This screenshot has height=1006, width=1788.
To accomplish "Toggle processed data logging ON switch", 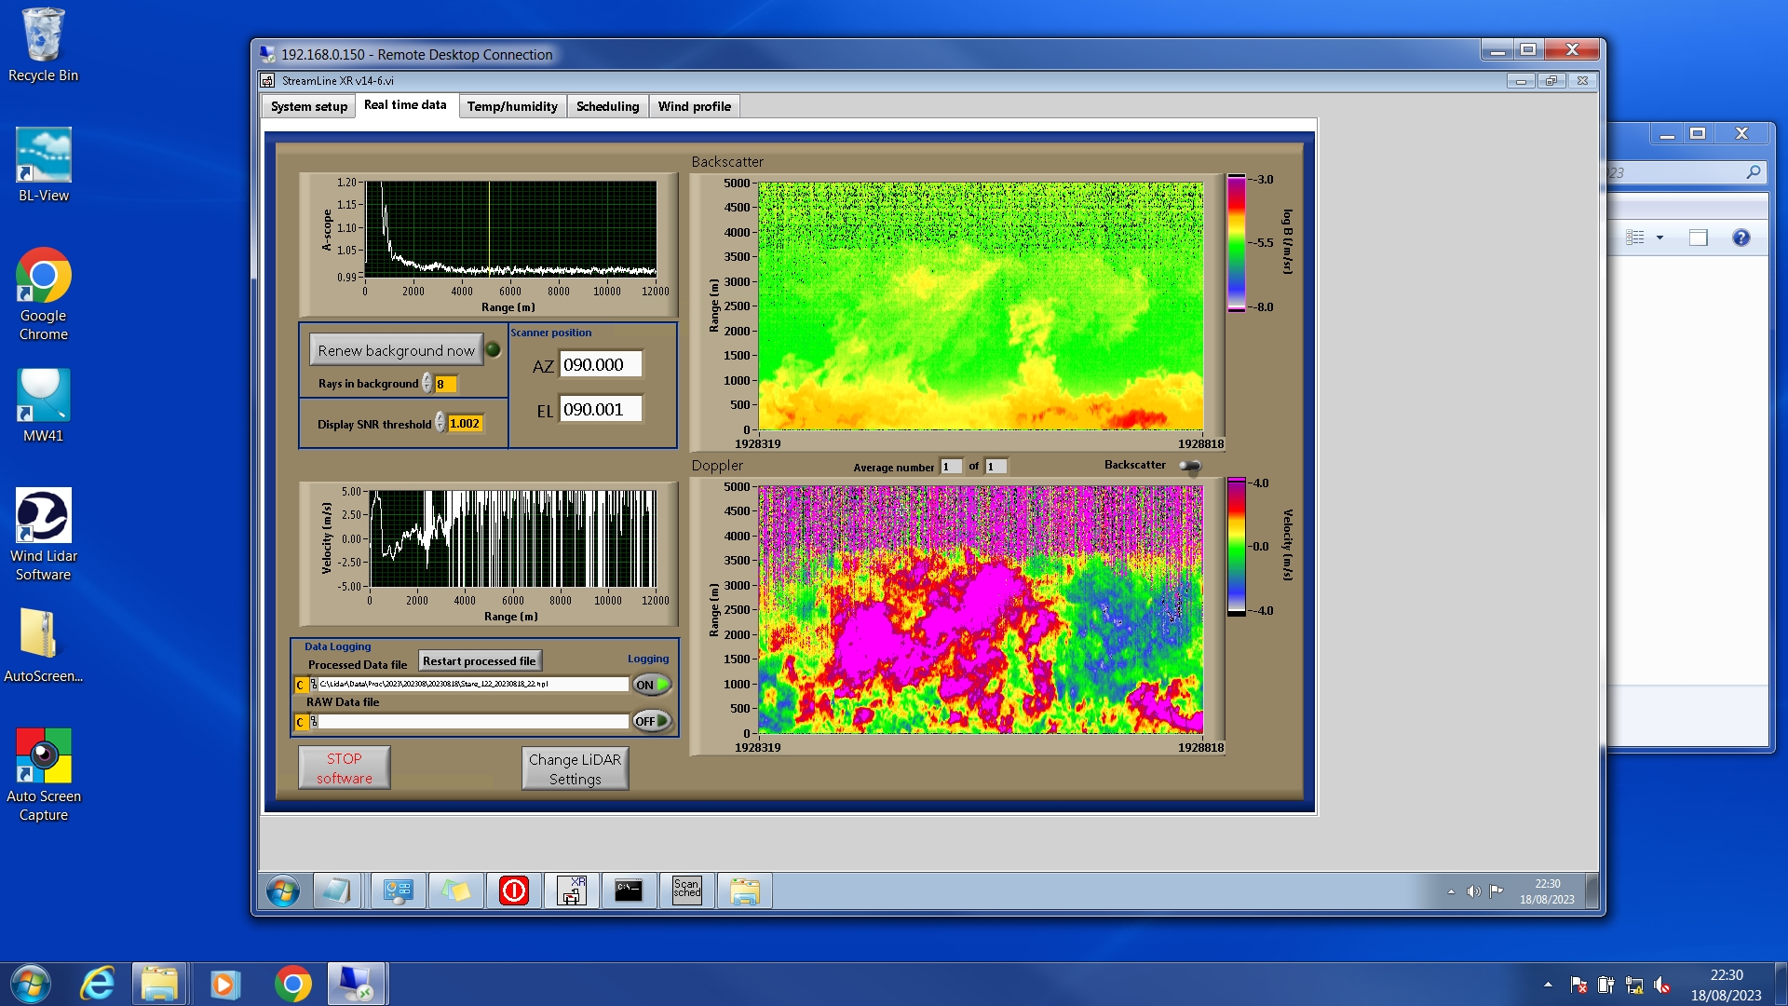I will click(652, 685).
